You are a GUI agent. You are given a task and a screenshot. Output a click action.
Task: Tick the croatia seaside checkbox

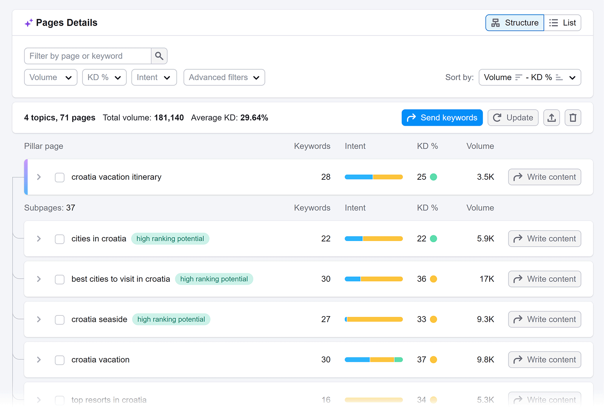(x=60, y=320)
